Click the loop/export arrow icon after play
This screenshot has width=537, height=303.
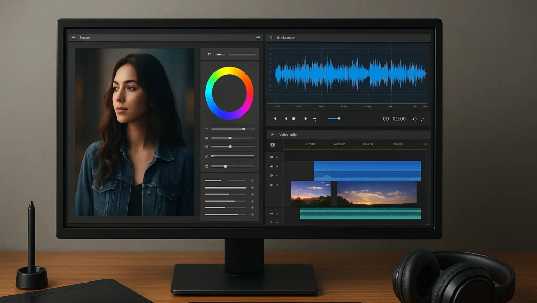click(x=315, y=119)
